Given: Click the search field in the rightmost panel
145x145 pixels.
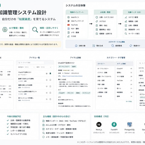Looking at the screenshot, I should tap(142, 63).
